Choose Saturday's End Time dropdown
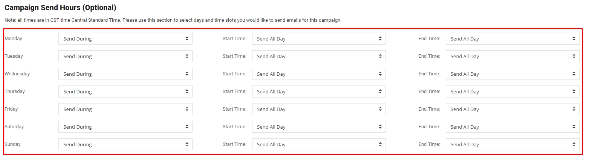 pos(513,127)
